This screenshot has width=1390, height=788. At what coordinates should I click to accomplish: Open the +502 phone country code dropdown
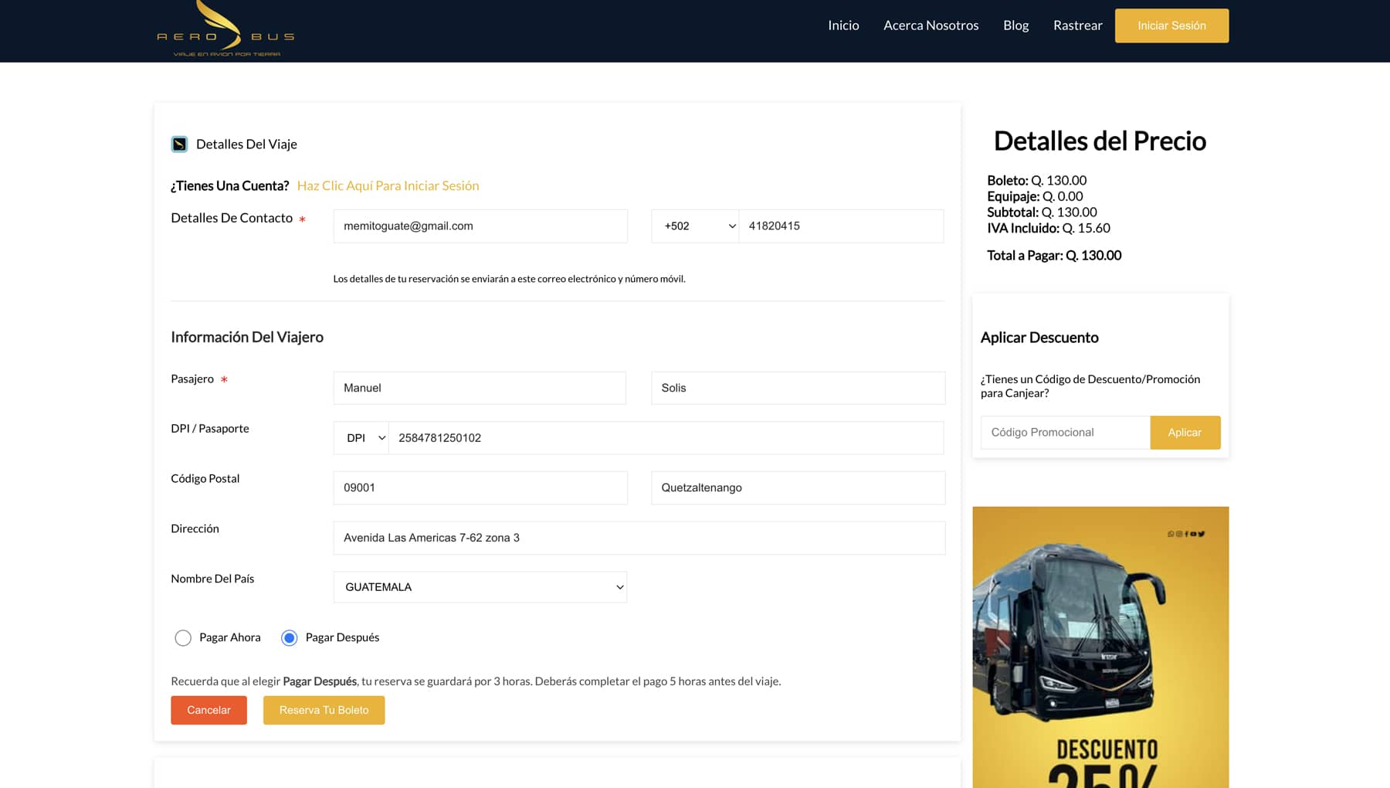pos(695,226)
